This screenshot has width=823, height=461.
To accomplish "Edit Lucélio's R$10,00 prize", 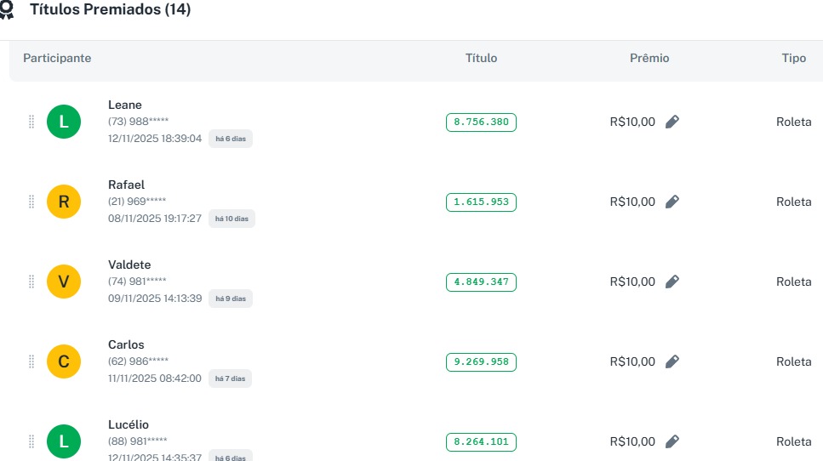I will tap(672, 441).
